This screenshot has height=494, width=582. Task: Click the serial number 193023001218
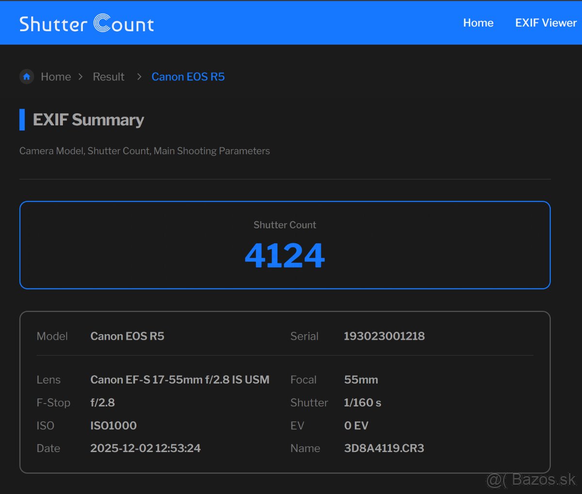click(384, 336)
